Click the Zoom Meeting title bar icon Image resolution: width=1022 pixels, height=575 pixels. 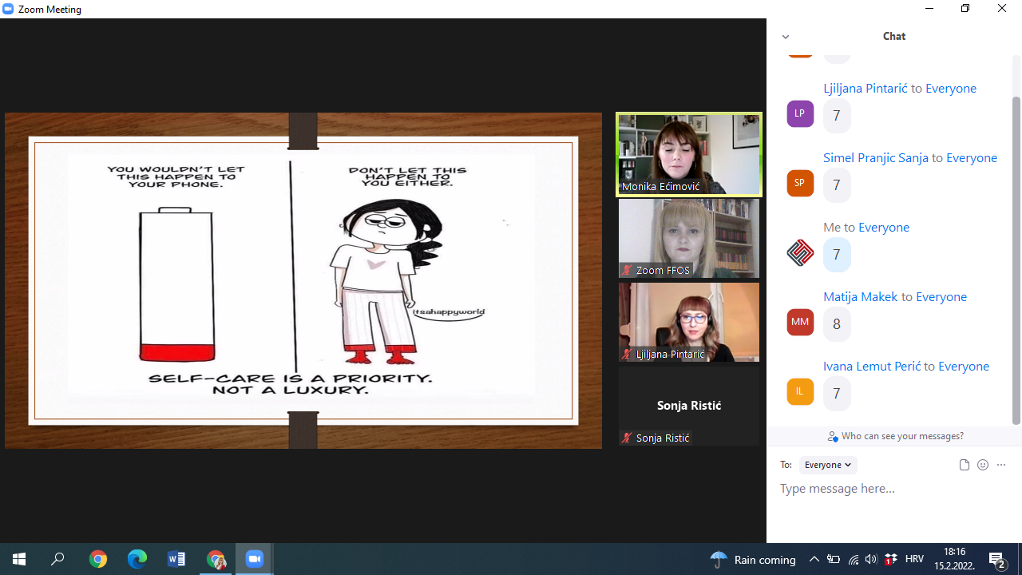[8, 9]
